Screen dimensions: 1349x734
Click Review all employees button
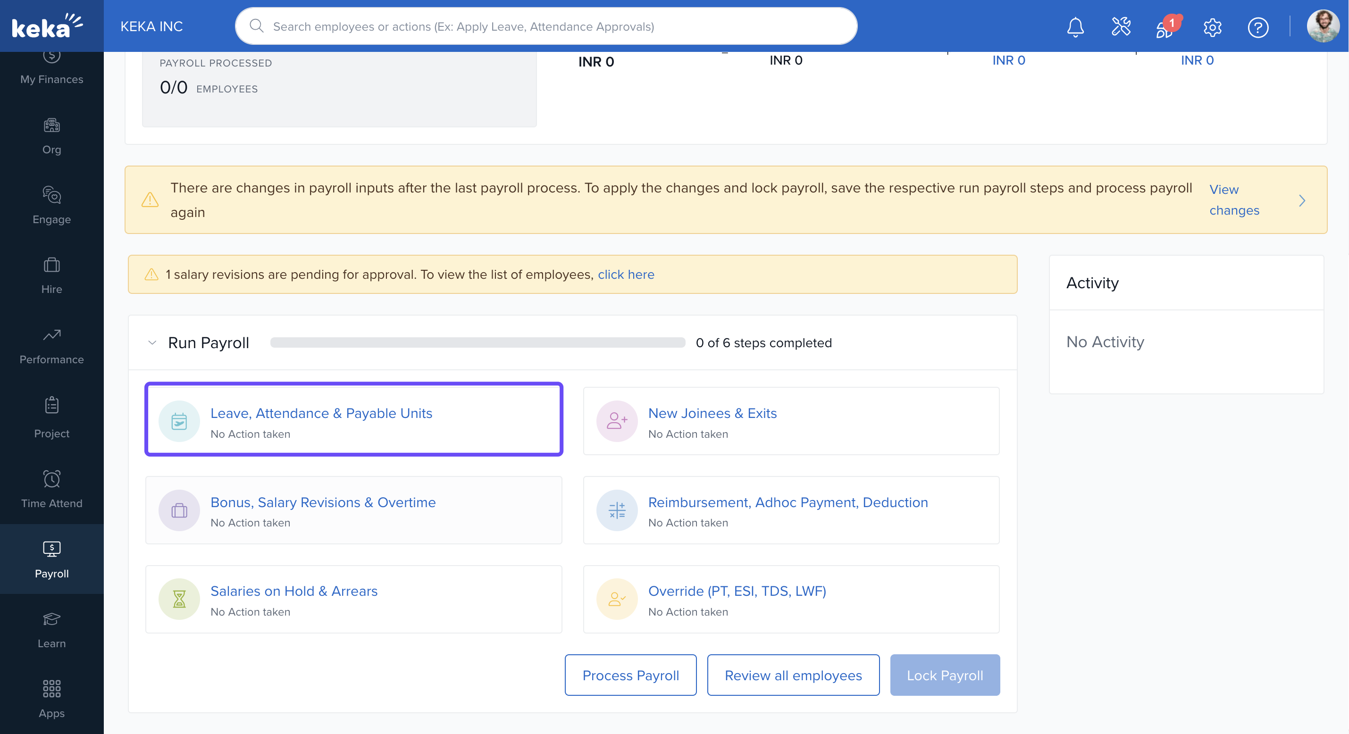793,675
